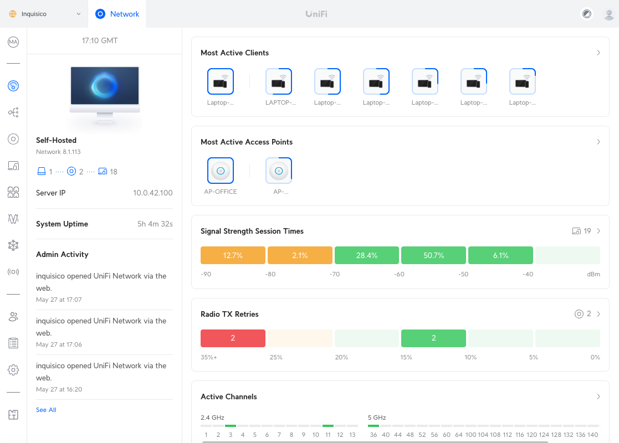This screenshot has height=443, width=619.
Task: Click the See All admin activity link
Action: click(x=46, y=409)
